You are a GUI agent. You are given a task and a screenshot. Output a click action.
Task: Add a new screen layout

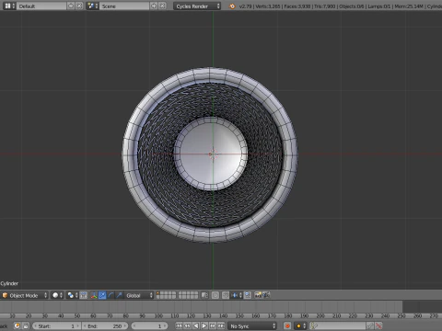pyautogui.click(x=71, y=6)
